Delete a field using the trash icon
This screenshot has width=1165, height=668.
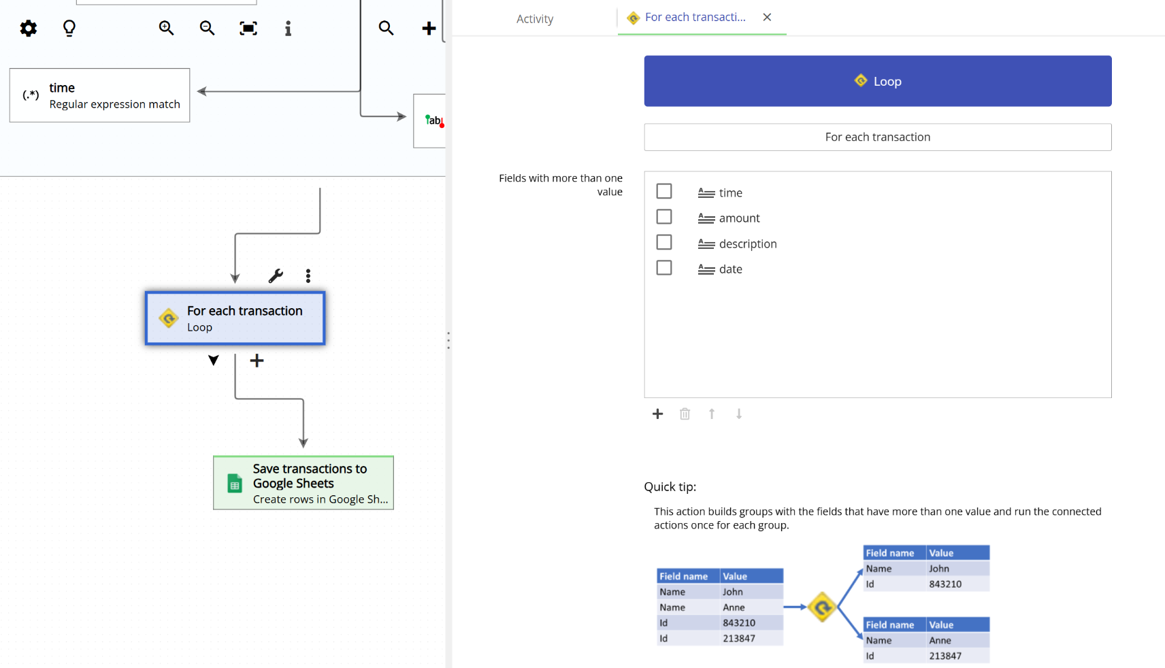[685, 414]
